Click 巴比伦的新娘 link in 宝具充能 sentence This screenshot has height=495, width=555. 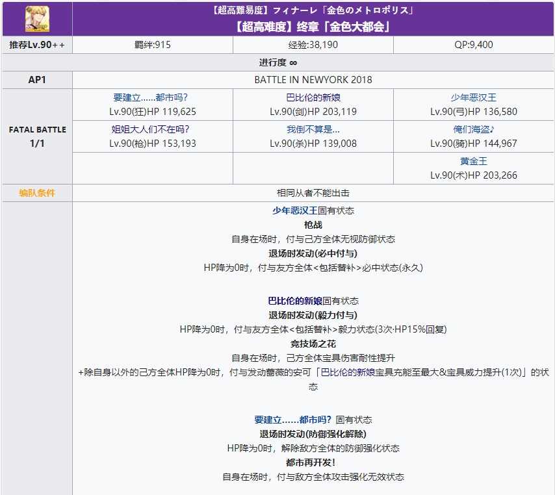348,372
